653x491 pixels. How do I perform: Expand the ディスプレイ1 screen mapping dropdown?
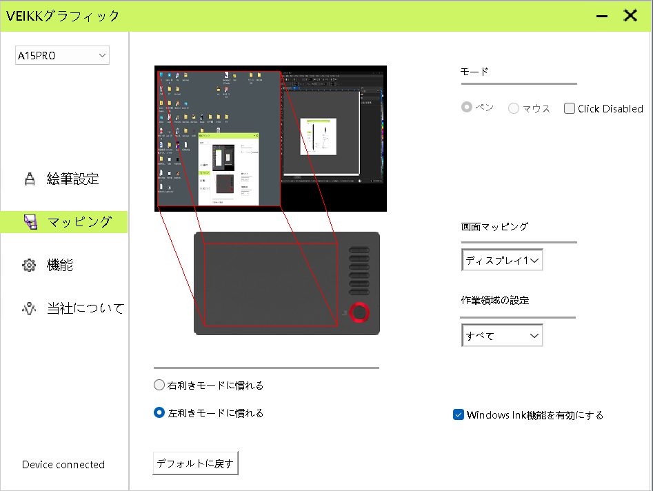coord(502,261)
